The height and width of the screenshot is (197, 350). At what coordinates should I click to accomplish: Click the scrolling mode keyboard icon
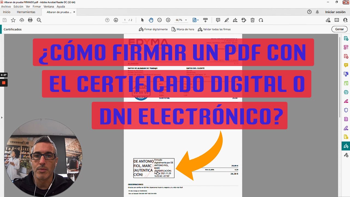point(205,20)
